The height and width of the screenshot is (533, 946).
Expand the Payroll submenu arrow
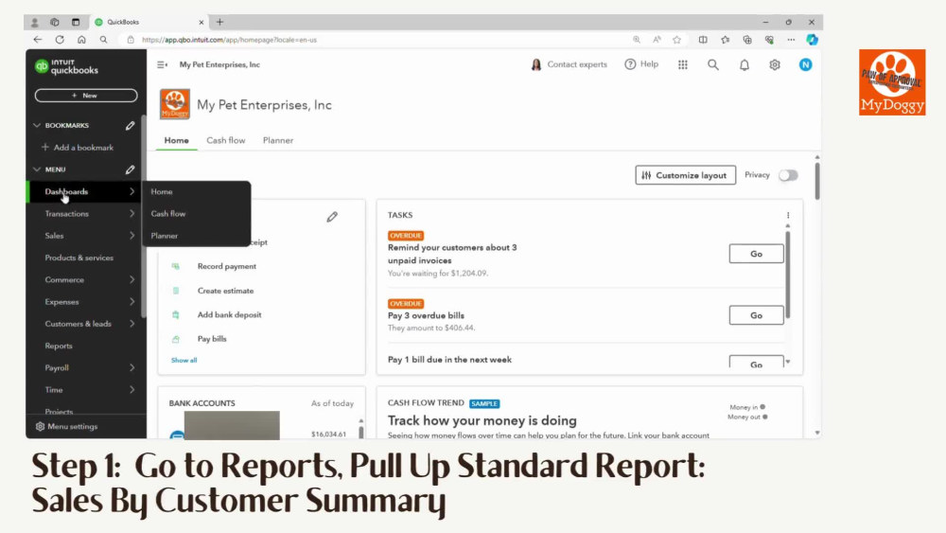[131, 367]
